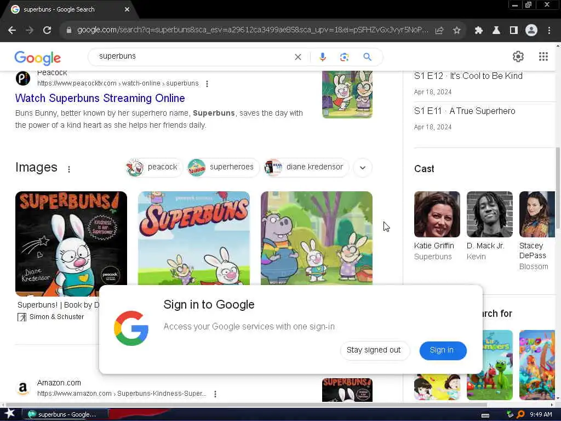
Task: Toggle the browser side panel
Action: (514, 31)
